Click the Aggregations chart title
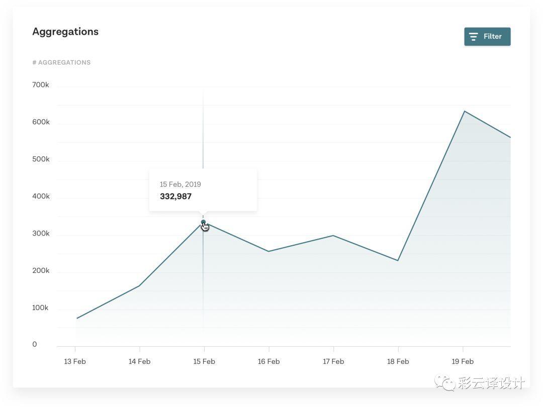Viewport: 543px width, 407px height. coord(65,32)
